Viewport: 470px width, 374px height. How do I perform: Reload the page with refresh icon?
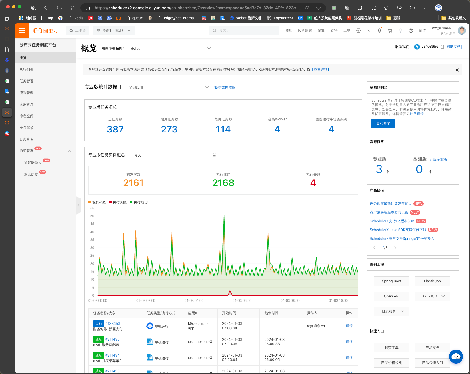point(59,8)
